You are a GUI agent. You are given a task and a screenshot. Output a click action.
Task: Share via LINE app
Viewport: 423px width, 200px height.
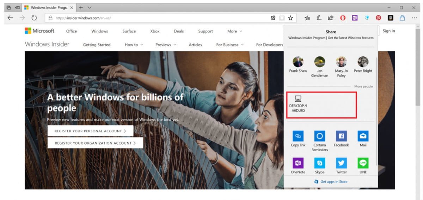pos(363,166)
